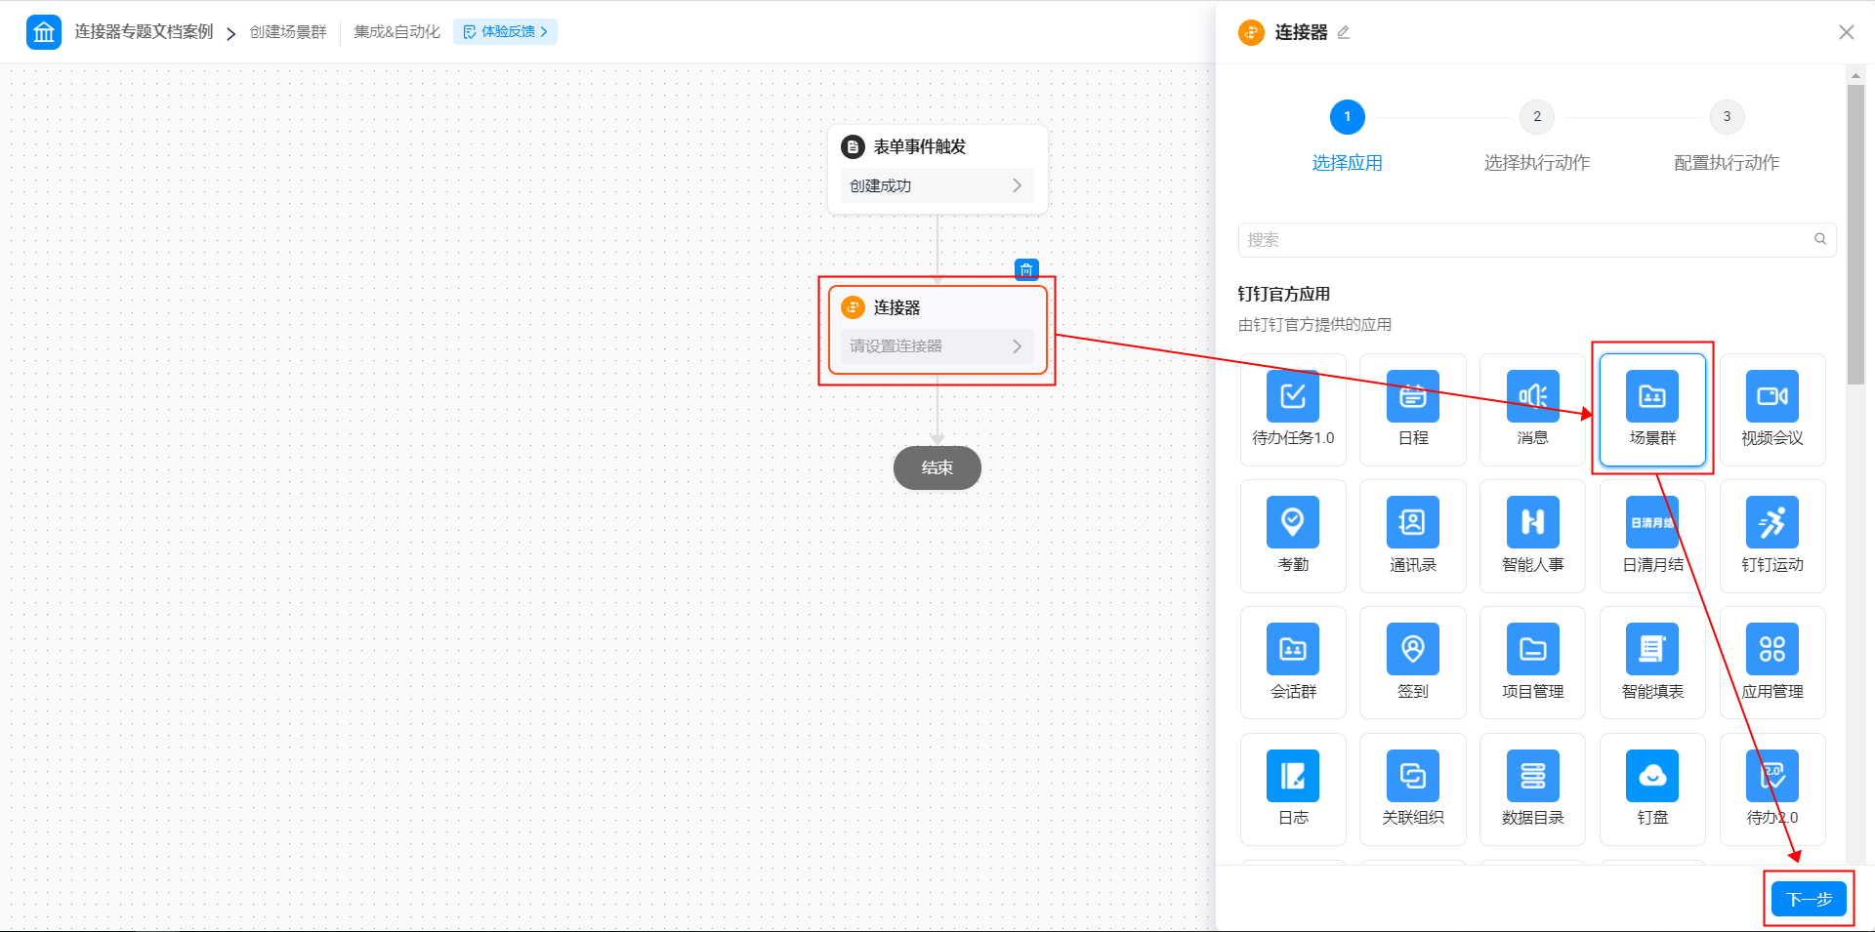Click the 钉钉官方应用 section heading
This screenshot has width=1875, height=932.
pos(1283,294)
